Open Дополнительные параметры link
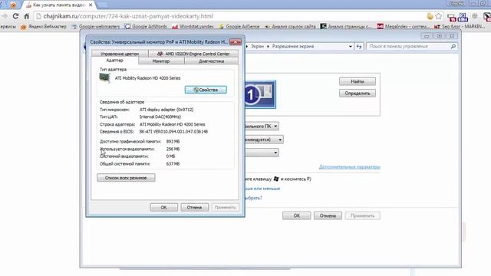Viewport: 491px width, 276px height. tap(350, 167)
